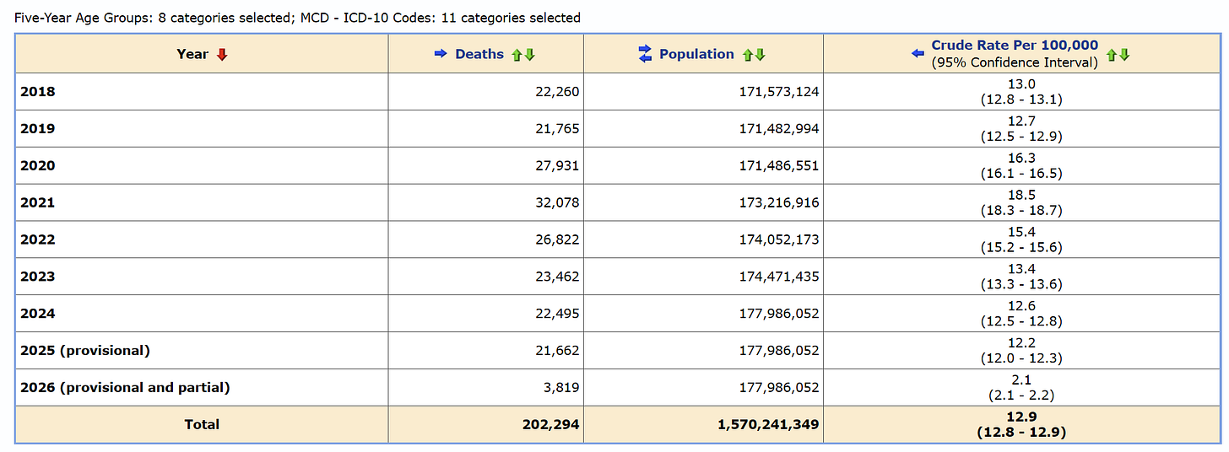Screen dimensions: 1229x452
Task: Click crude rate 12.2 for 2025
Action: click(1021, 343)
